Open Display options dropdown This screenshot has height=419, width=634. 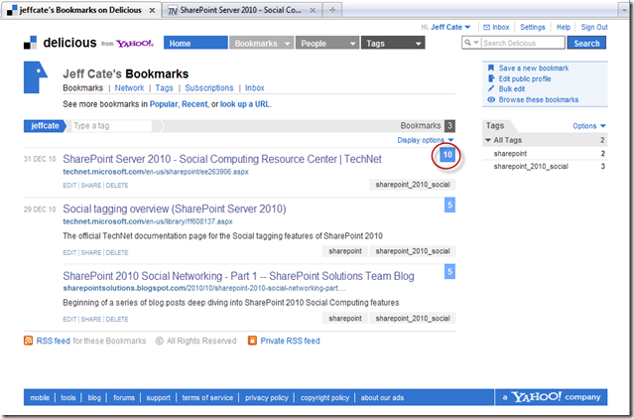click(x=426, y=140)
